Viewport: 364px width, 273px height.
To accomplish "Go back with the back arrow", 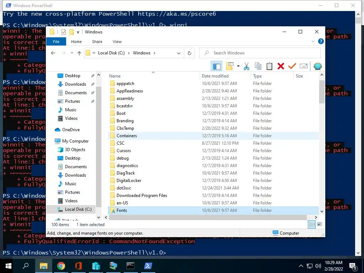I will point(53,53).
